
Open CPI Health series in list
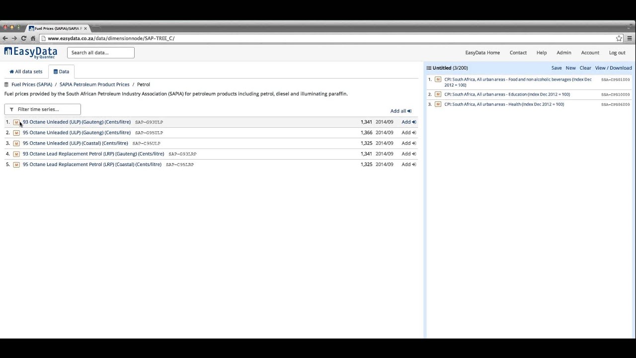pos(504,104)
